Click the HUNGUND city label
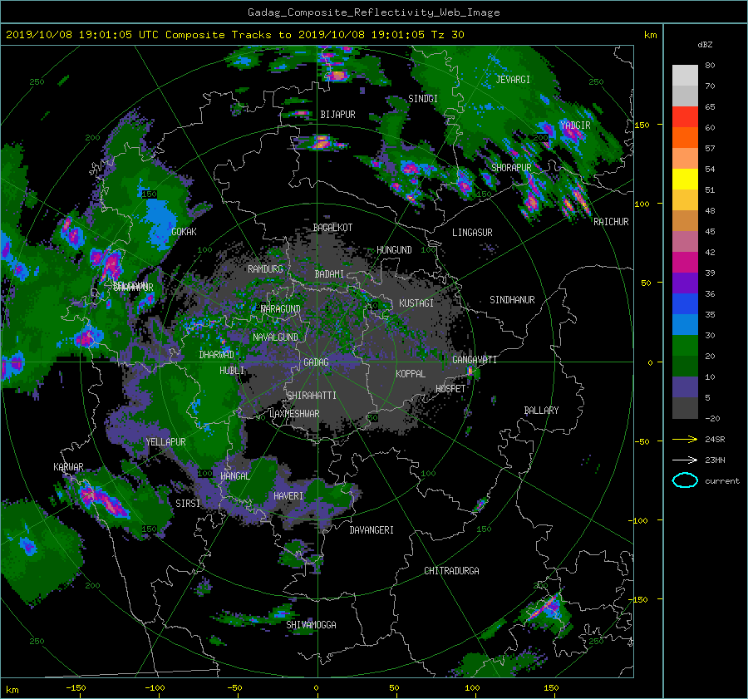This screenshot has width=748, height=699. [394, 250]
